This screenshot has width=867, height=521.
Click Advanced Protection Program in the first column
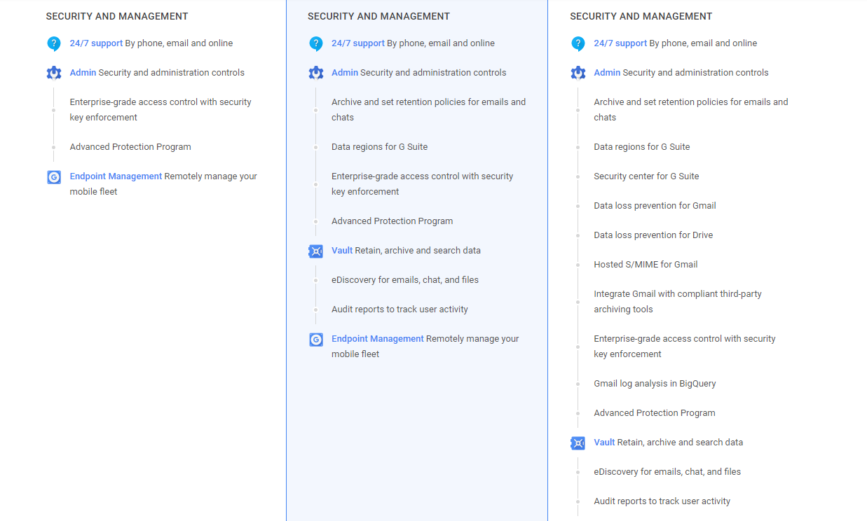click(130, 146)
